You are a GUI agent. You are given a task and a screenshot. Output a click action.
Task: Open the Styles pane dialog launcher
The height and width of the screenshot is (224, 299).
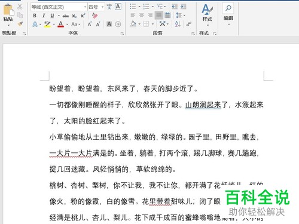pos(215,33)
